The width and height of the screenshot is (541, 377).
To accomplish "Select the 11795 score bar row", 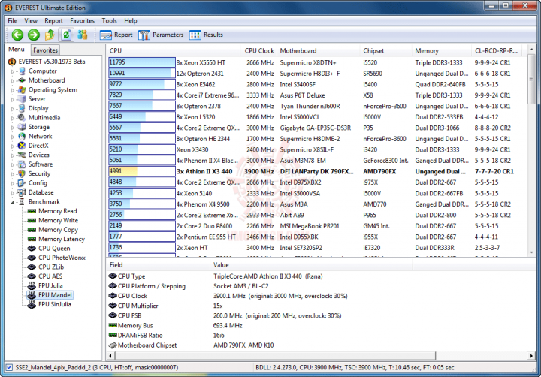I will click(x=142, y=62).
